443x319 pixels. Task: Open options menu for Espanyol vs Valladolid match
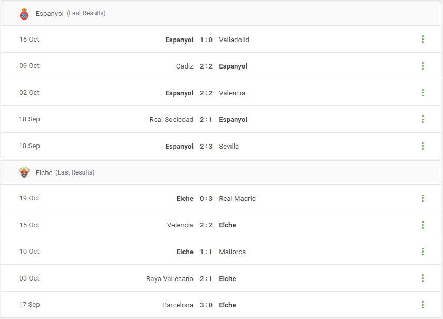pyautogui.click(x=422, y=39)
